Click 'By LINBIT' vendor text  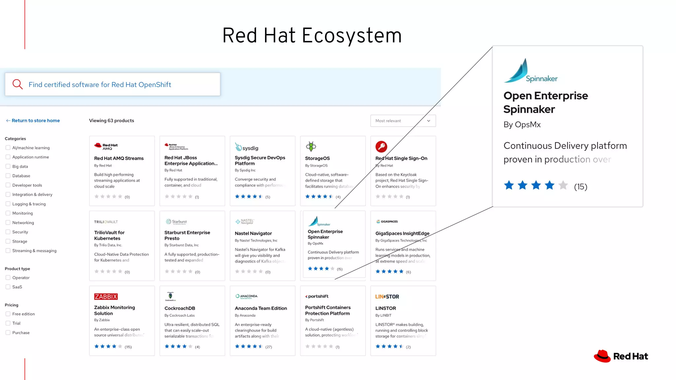(x=383, y=315)
